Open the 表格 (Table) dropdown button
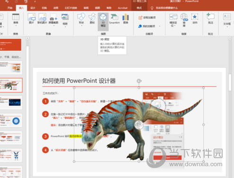Image resolution: width=234 pixels, height=178 pixels. (x=16, y=19)
